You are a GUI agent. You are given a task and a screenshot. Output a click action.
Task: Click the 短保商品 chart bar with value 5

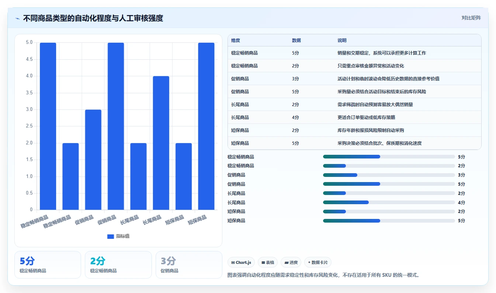pyautogui.click(x=206, y=126)
